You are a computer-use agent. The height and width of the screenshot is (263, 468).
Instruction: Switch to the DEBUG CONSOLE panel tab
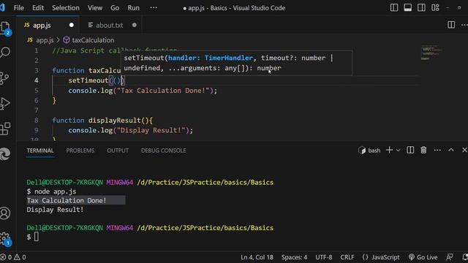[164, 150]
